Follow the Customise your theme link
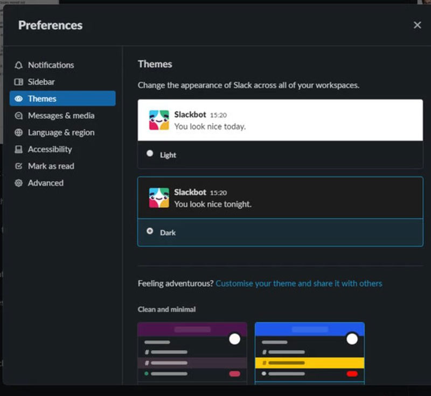 (298, 283)
